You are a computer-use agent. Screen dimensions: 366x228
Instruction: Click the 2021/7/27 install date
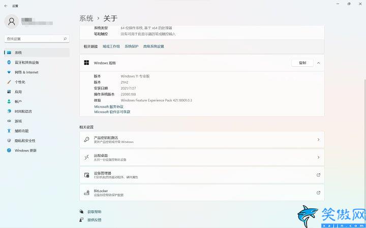(x=128, y=88)
